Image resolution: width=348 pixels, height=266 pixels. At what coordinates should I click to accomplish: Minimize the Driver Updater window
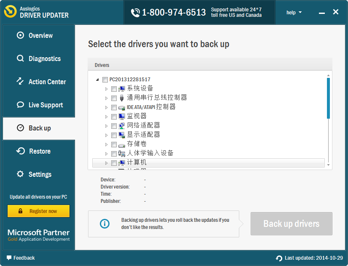[x=322, y=13]
